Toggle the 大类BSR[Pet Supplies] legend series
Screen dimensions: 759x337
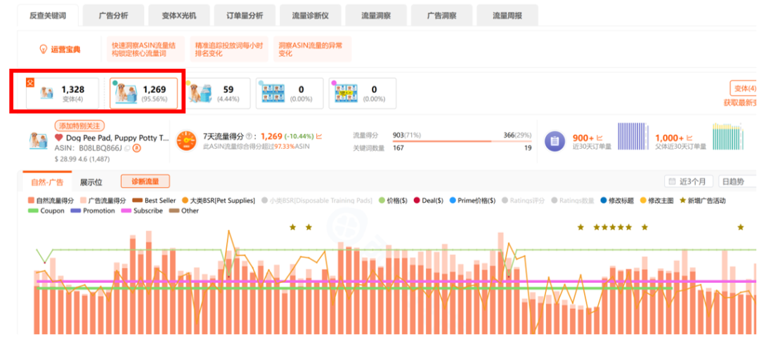click(218, 201)
